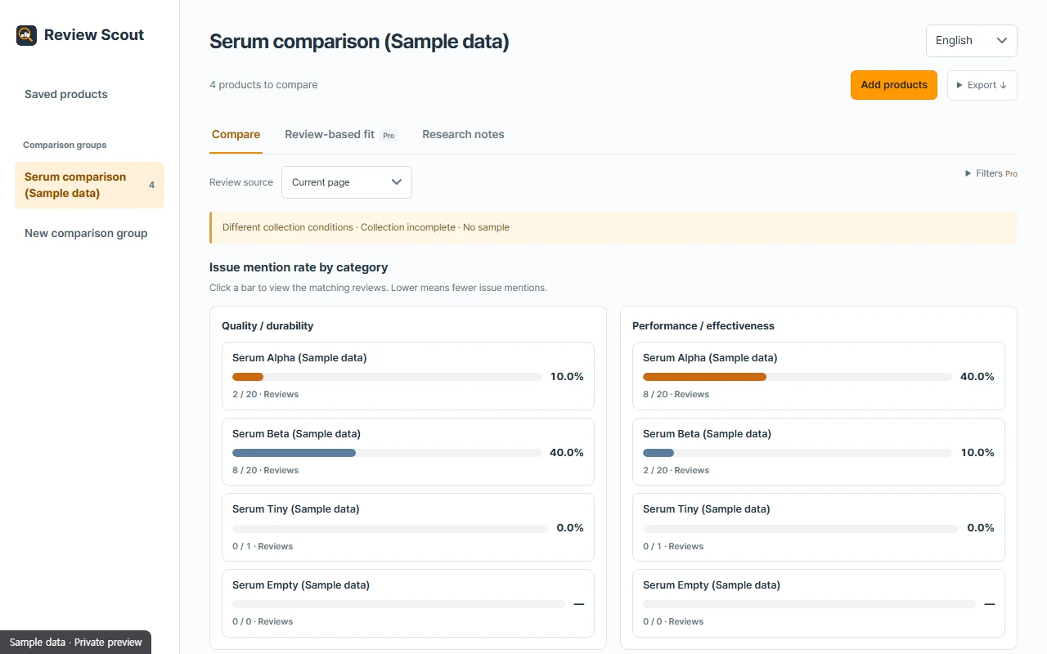Click the count badge 4 in sidebar
Viewport: 1047px width, 654px height.
click(151, 186)
